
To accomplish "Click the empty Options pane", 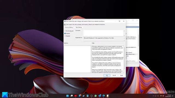I will coord(77,59).
